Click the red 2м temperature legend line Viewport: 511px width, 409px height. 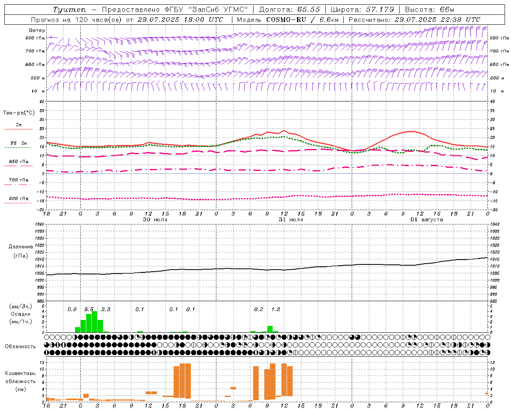[18, 129]
